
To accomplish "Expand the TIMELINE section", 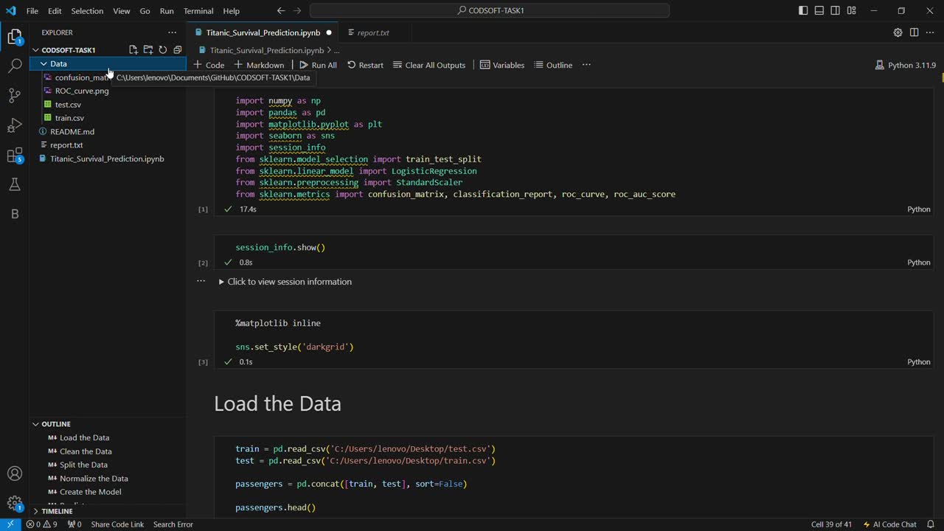I will click(108, 511).
